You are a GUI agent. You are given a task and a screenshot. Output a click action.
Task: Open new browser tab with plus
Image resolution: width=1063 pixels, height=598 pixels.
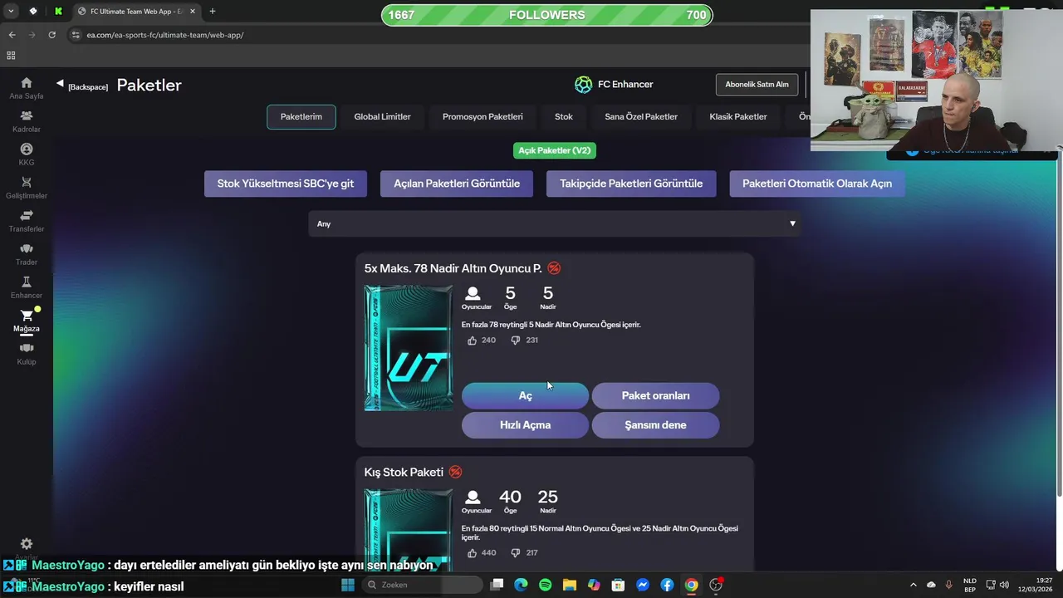(213, 12)
